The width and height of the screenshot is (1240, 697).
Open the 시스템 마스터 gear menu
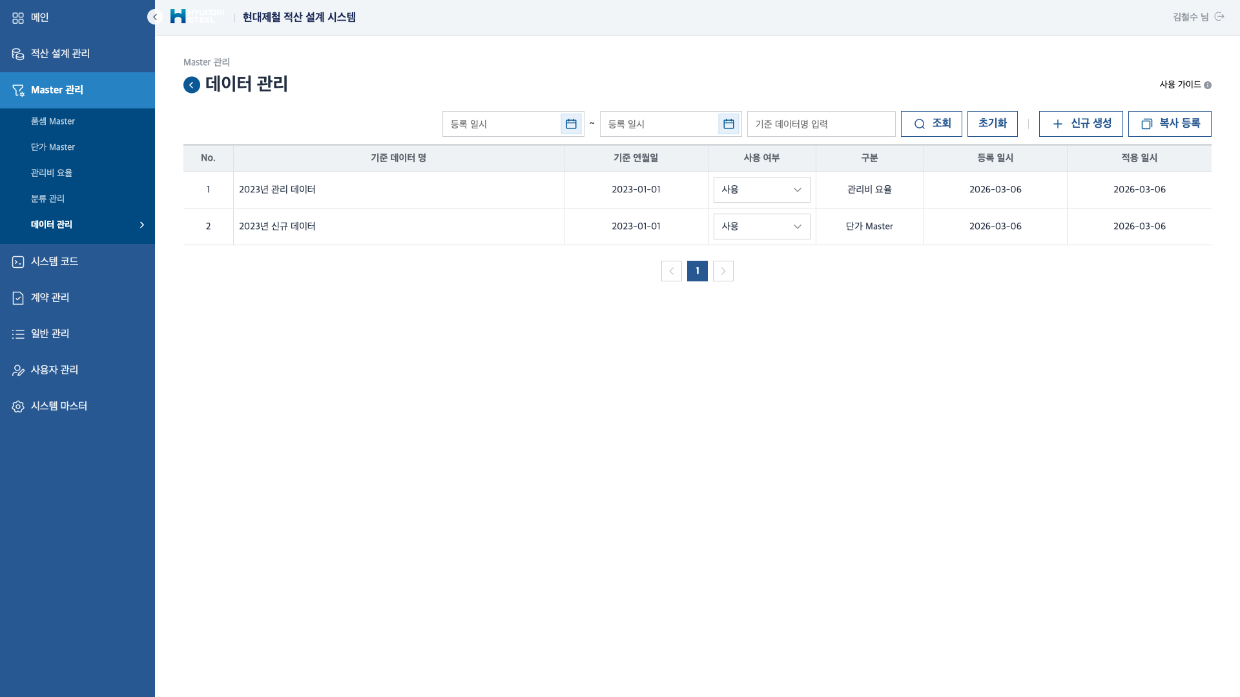(x=18, y=406)
